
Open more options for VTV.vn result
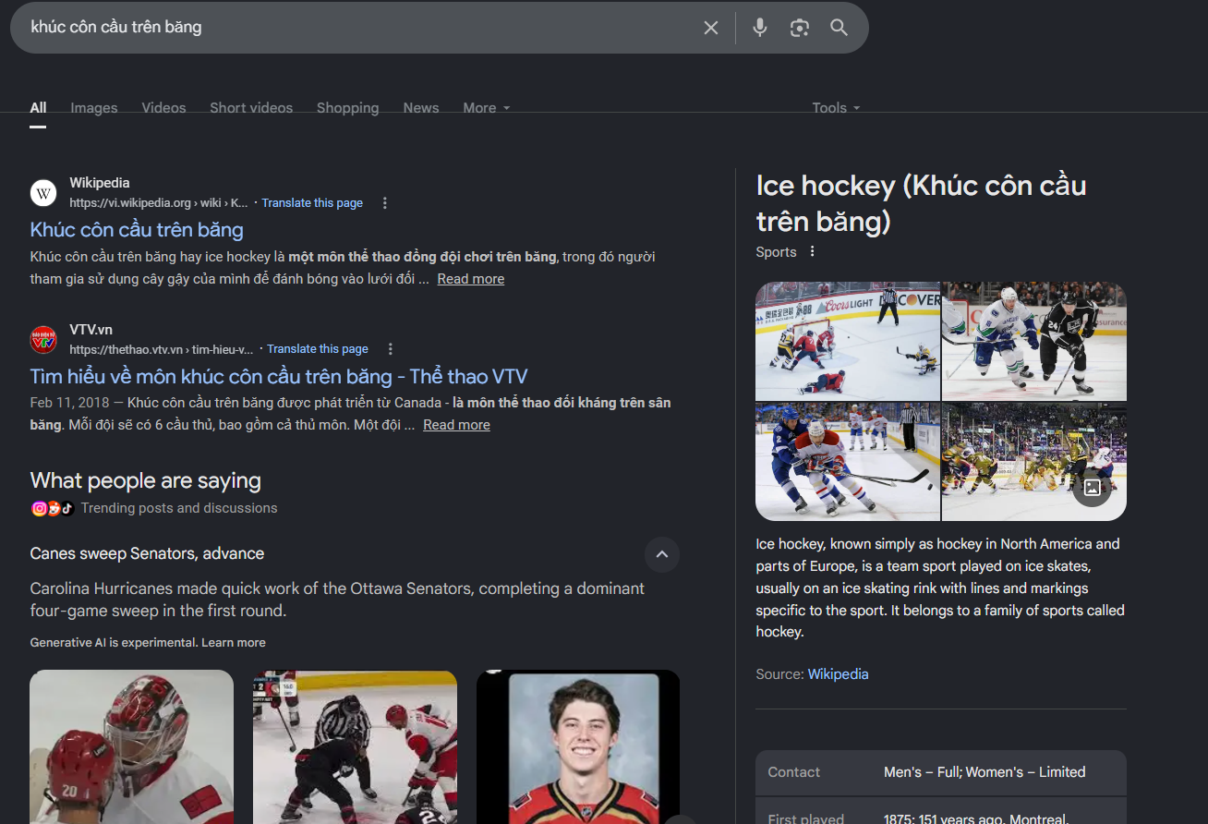pyautogui.click(x=391, y=349)
